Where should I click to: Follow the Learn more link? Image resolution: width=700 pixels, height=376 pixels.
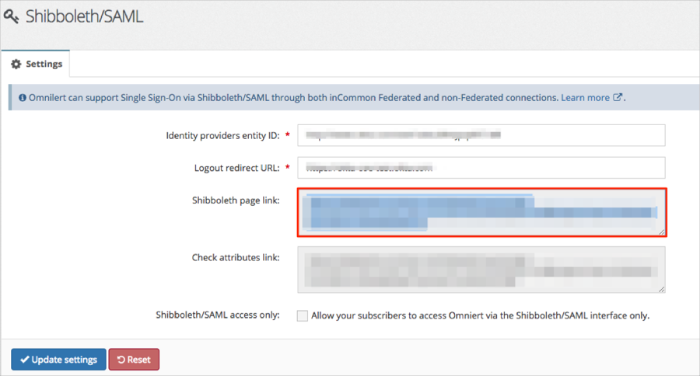pos(585,98)
